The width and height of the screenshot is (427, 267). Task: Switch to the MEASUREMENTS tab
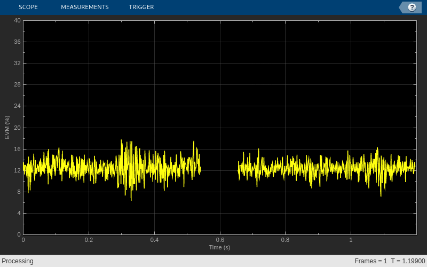coord(85,7)
